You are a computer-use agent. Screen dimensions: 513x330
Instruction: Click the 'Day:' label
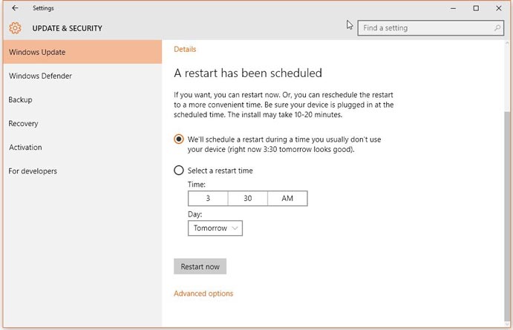click(195, 214)
